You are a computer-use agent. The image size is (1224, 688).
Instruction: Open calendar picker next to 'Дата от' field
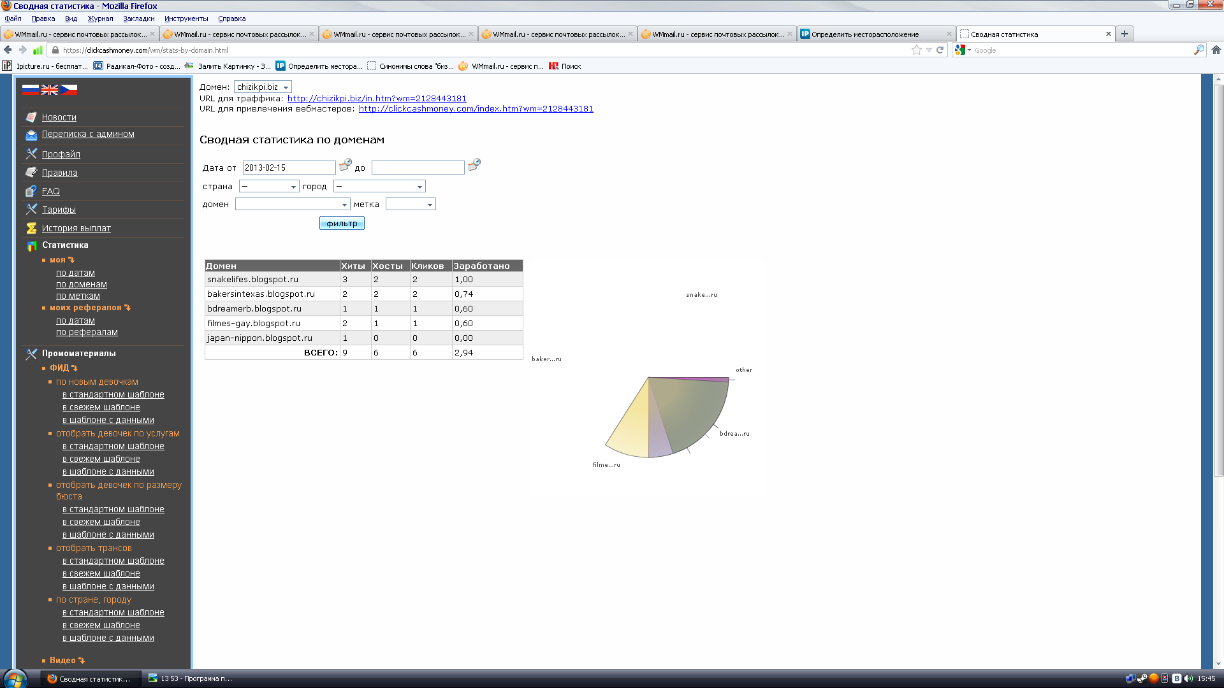pos(345,165)
